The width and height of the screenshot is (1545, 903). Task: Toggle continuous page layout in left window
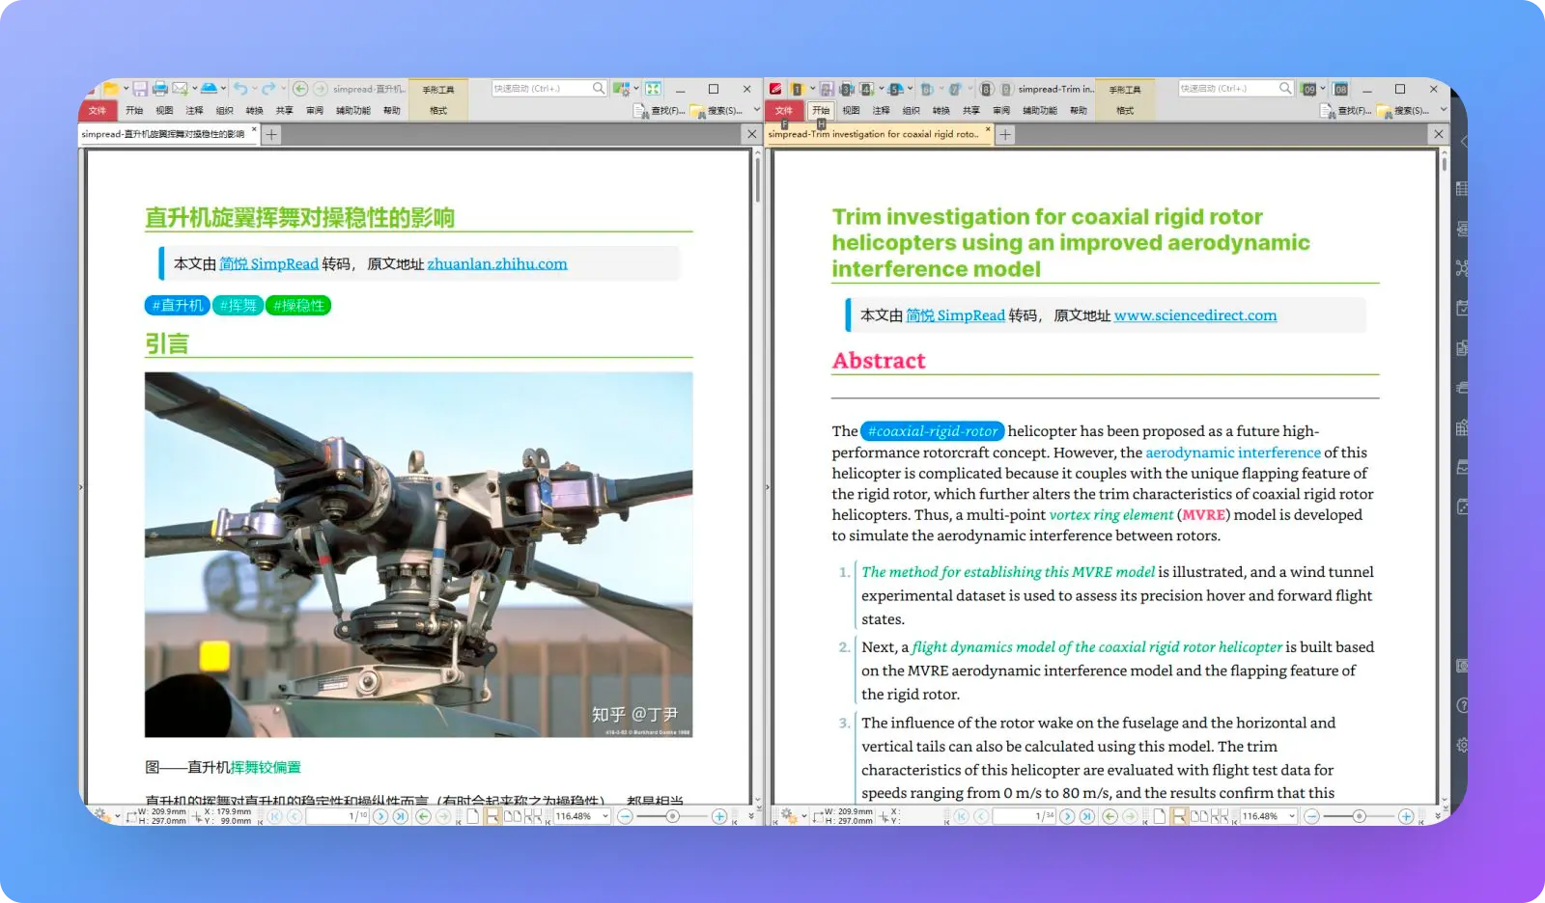(492, 816)
